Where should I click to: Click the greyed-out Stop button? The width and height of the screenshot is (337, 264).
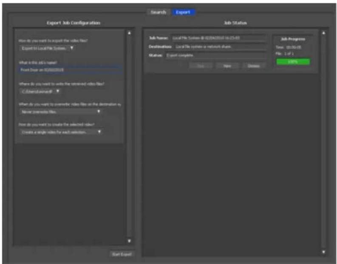coord(201,66)
